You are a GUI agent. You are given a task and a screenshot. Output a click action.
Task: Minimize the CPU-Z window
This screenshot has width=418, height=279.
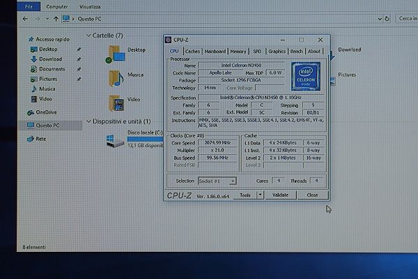point(283,40)
